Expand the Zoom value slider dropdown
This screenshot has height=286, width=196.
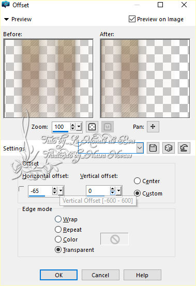(x=79, y=127)
